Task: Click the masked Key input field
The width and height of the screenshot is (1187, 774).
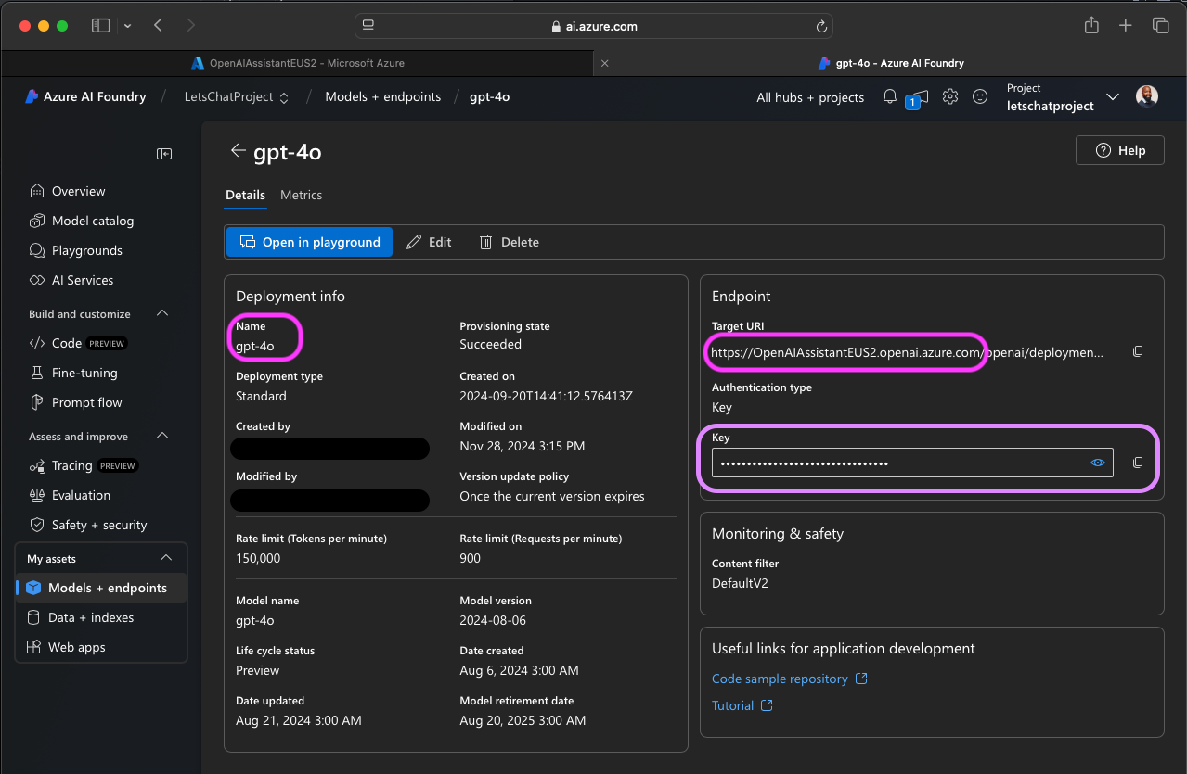Action: pos(912,463)
